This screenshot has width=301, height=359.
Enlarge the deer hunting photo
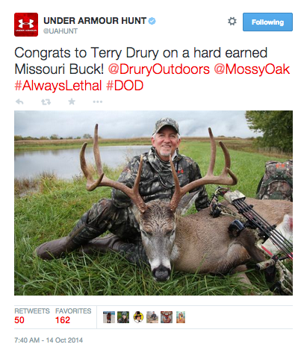coord(153,203)
